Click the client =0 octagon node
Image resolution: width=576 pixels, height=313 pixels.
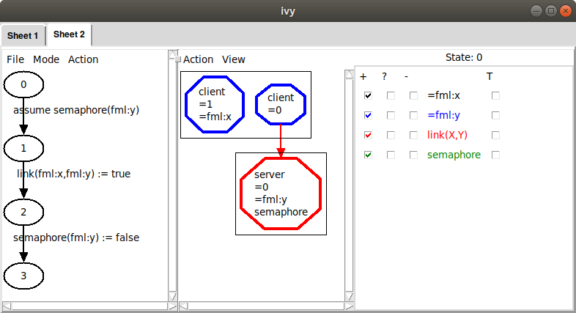pyautogui.click(x=281, y=104)
